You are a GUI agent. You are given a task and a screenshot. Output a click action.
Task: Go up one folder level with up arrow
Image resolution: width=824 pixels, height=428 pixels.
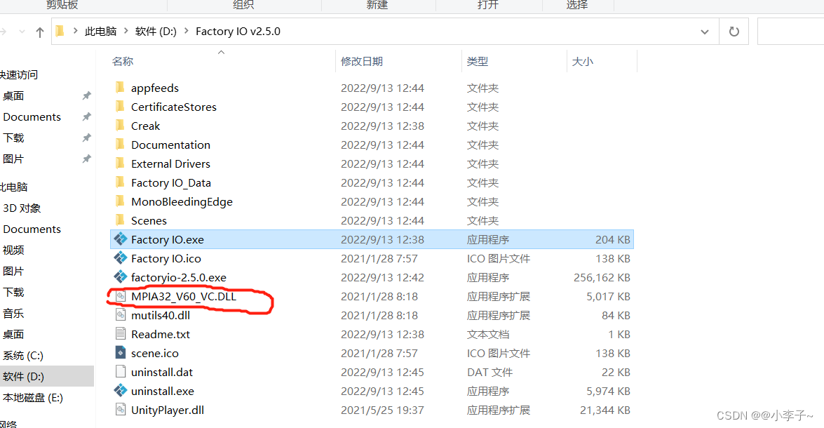coord(39,32)
